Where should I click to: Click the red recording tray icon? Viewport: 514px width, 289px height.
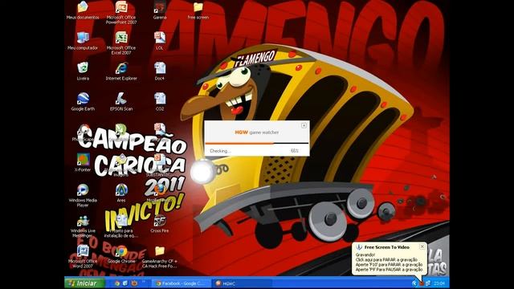(x=422, y=283)
